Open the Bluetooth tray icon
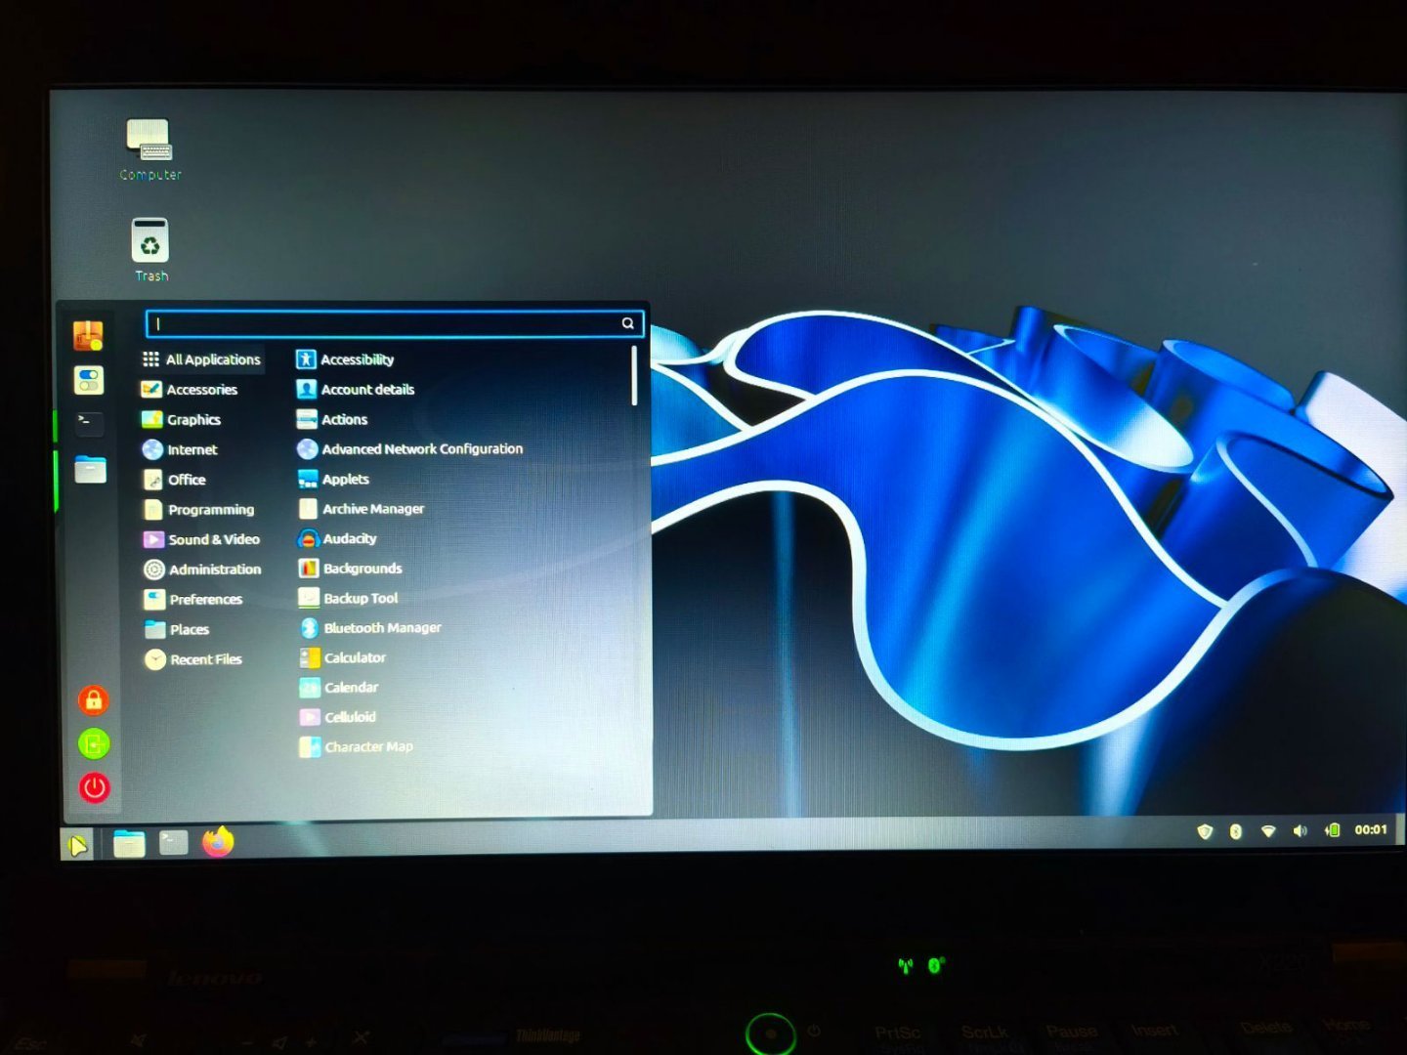Image resolution: width=1407 pixels, height=1055 pixels. [x=1236, y=831]
